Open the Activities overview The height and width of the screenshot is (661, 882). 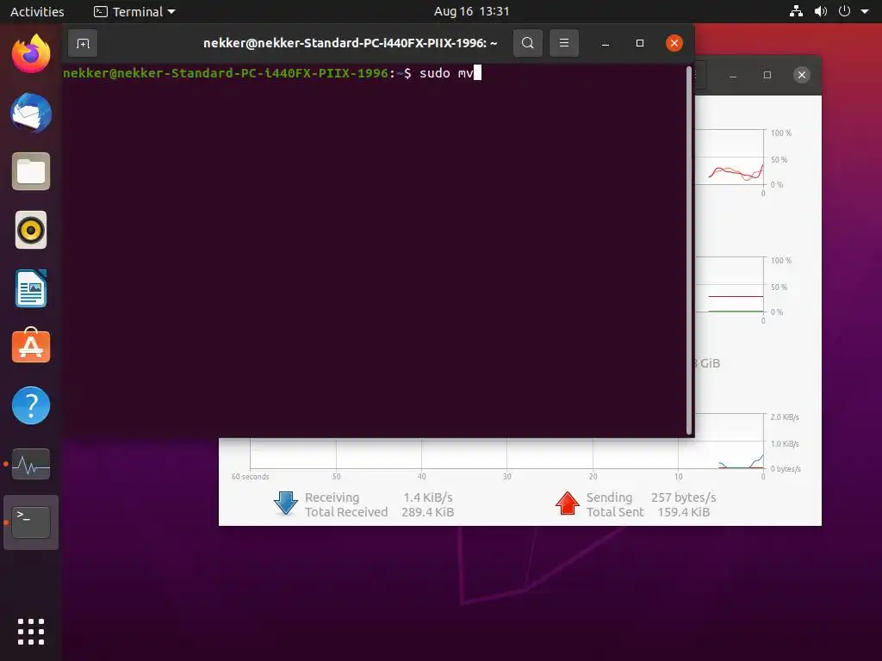click(x=37, y=11)
